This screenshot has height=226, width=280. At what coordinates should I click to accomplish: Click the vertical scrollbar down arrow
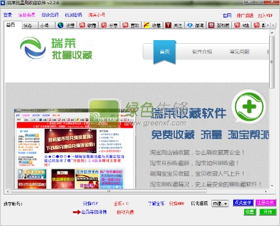272,186
